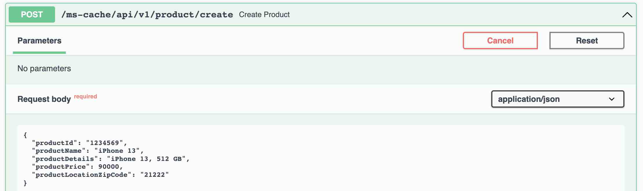This screenshot has height=191, width=643.
Task: Click the /ms-cache/api/v1/product/create path
Action: pyautogui.click(x=147, y=14)
